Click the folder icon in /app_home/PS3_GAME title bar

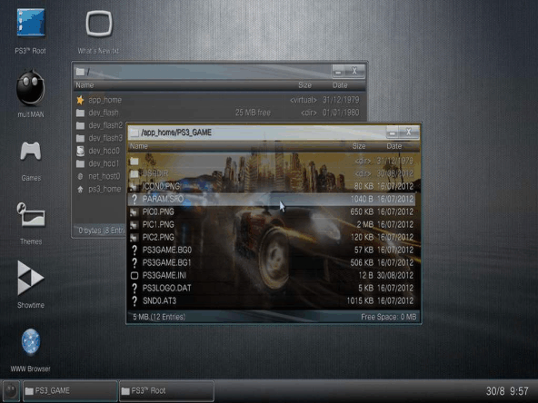(134, 133)
